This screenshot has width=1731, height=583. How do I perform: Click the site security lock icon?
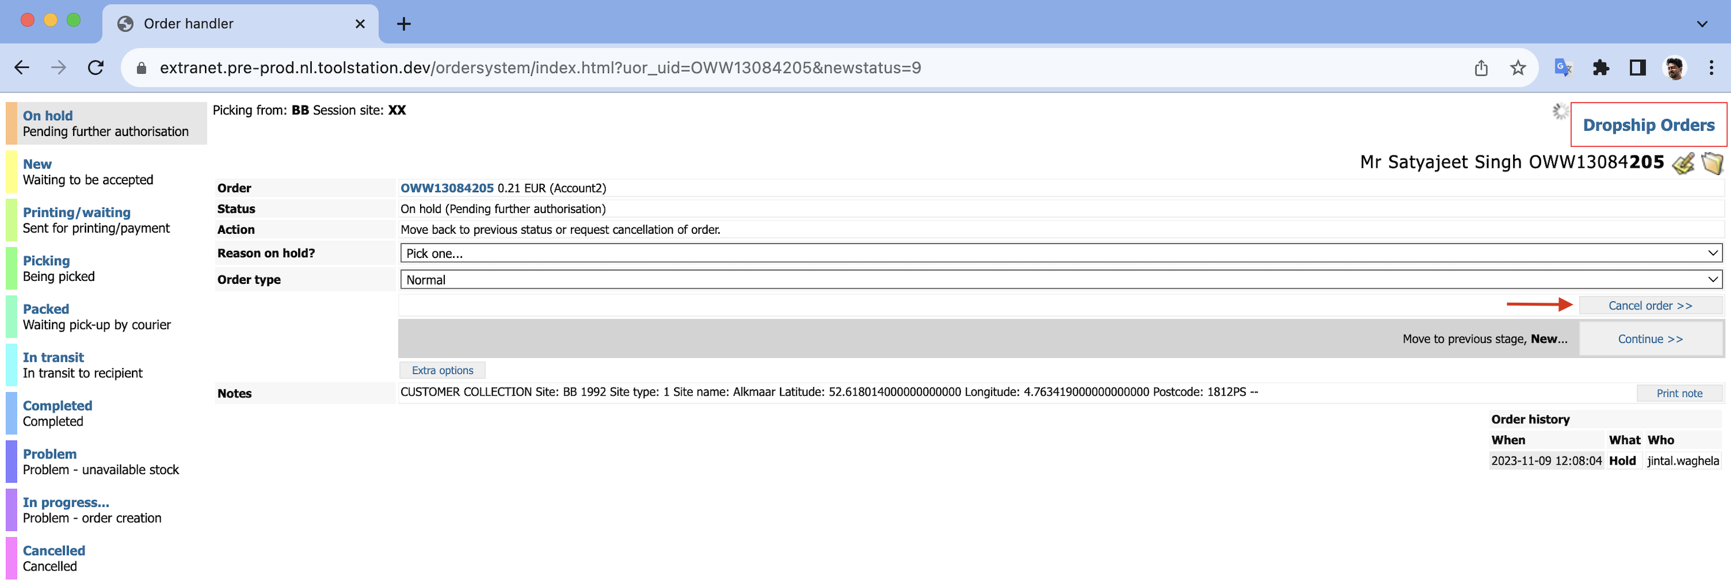tap(140, 67)
